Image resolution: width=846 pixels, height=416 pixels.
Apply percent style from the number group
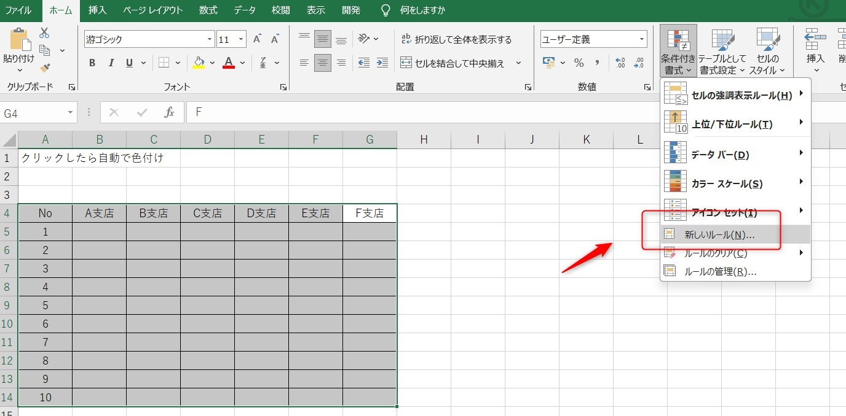[578, 62]
